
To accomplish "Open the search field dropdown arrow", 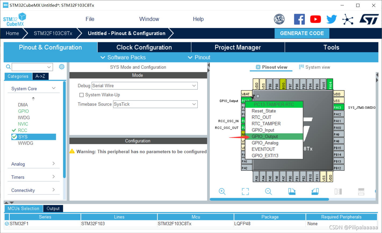I will point(49,67).
